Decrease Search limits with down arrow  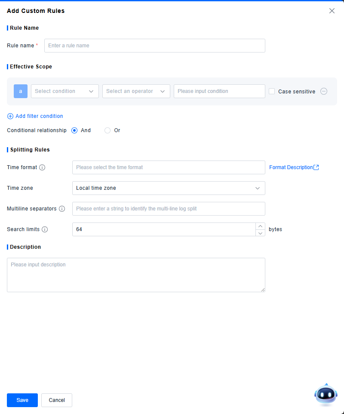click(260, 233)
